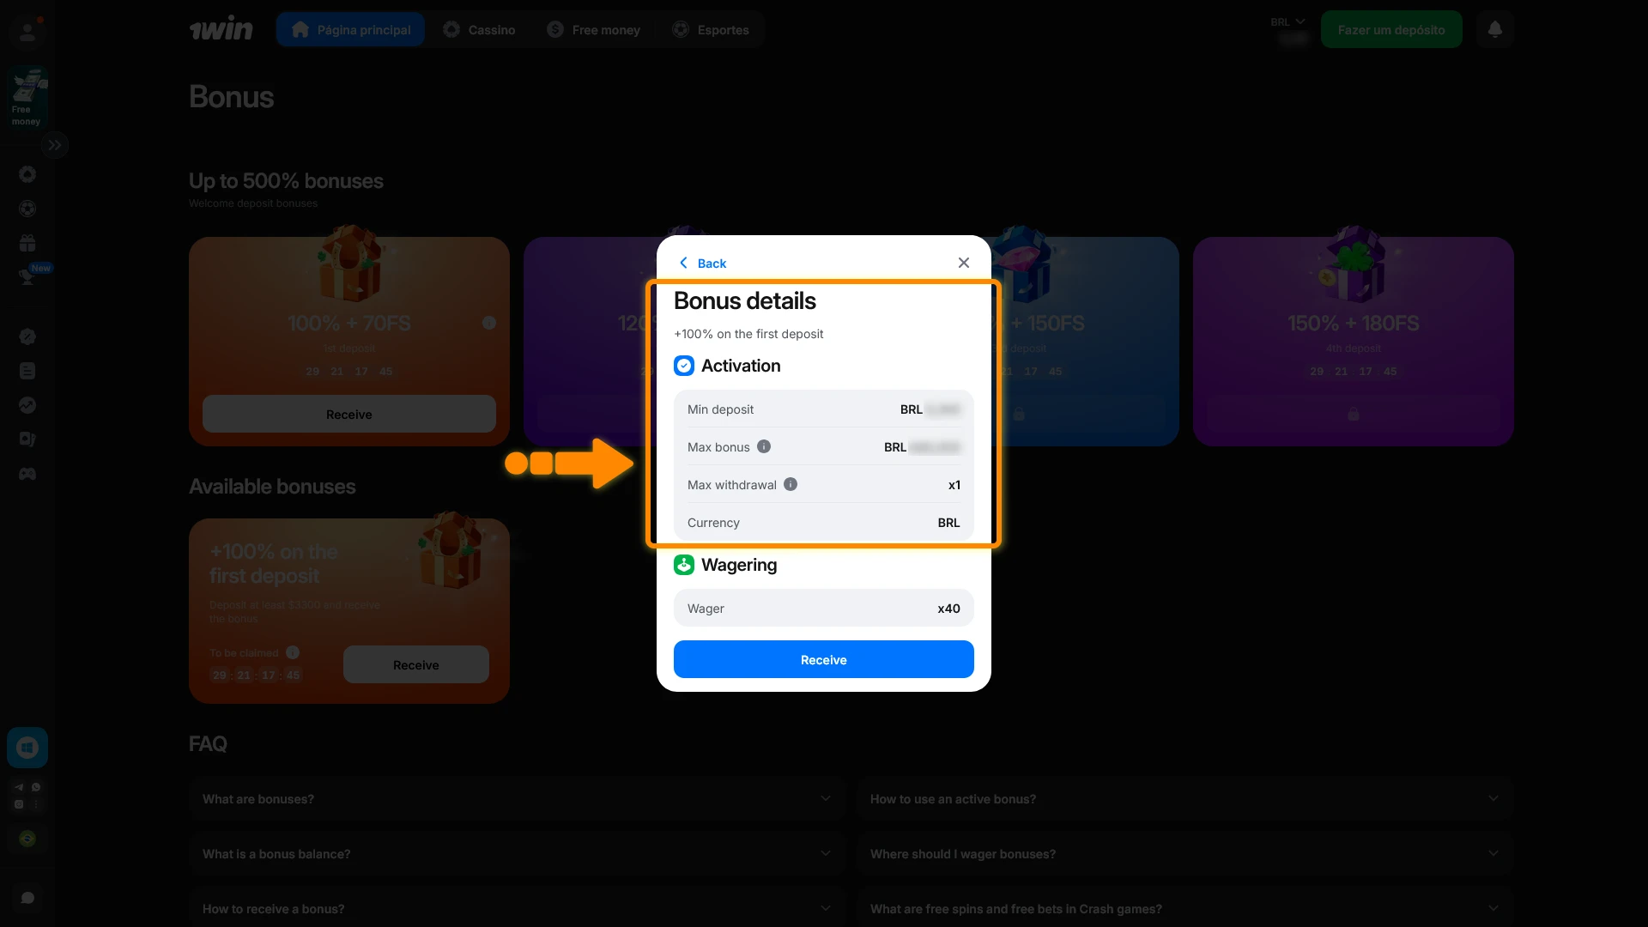
Task: Click Fazer um depósito button
Action: pos(1390,29)
